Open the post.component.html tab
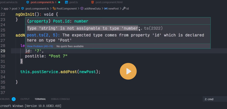This screenshot has height=109, width=227. click(109, 2)
